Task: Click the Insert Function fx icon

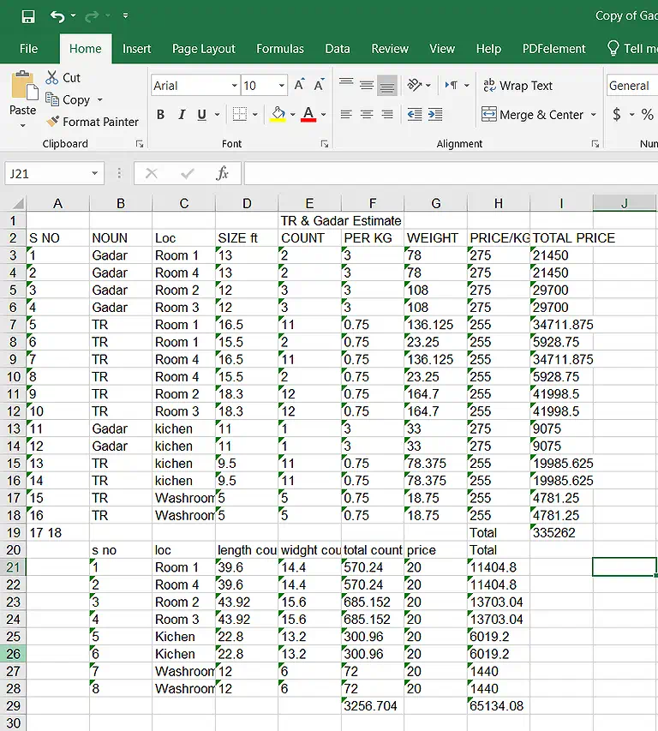Action: (x=222, y=173)
